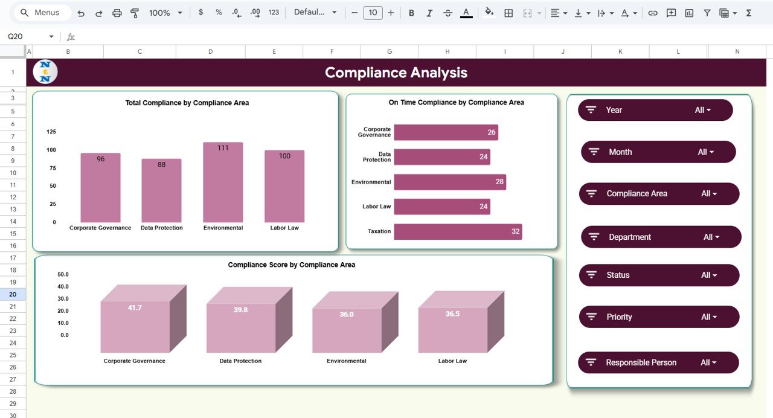Format selection as currency

201,13
